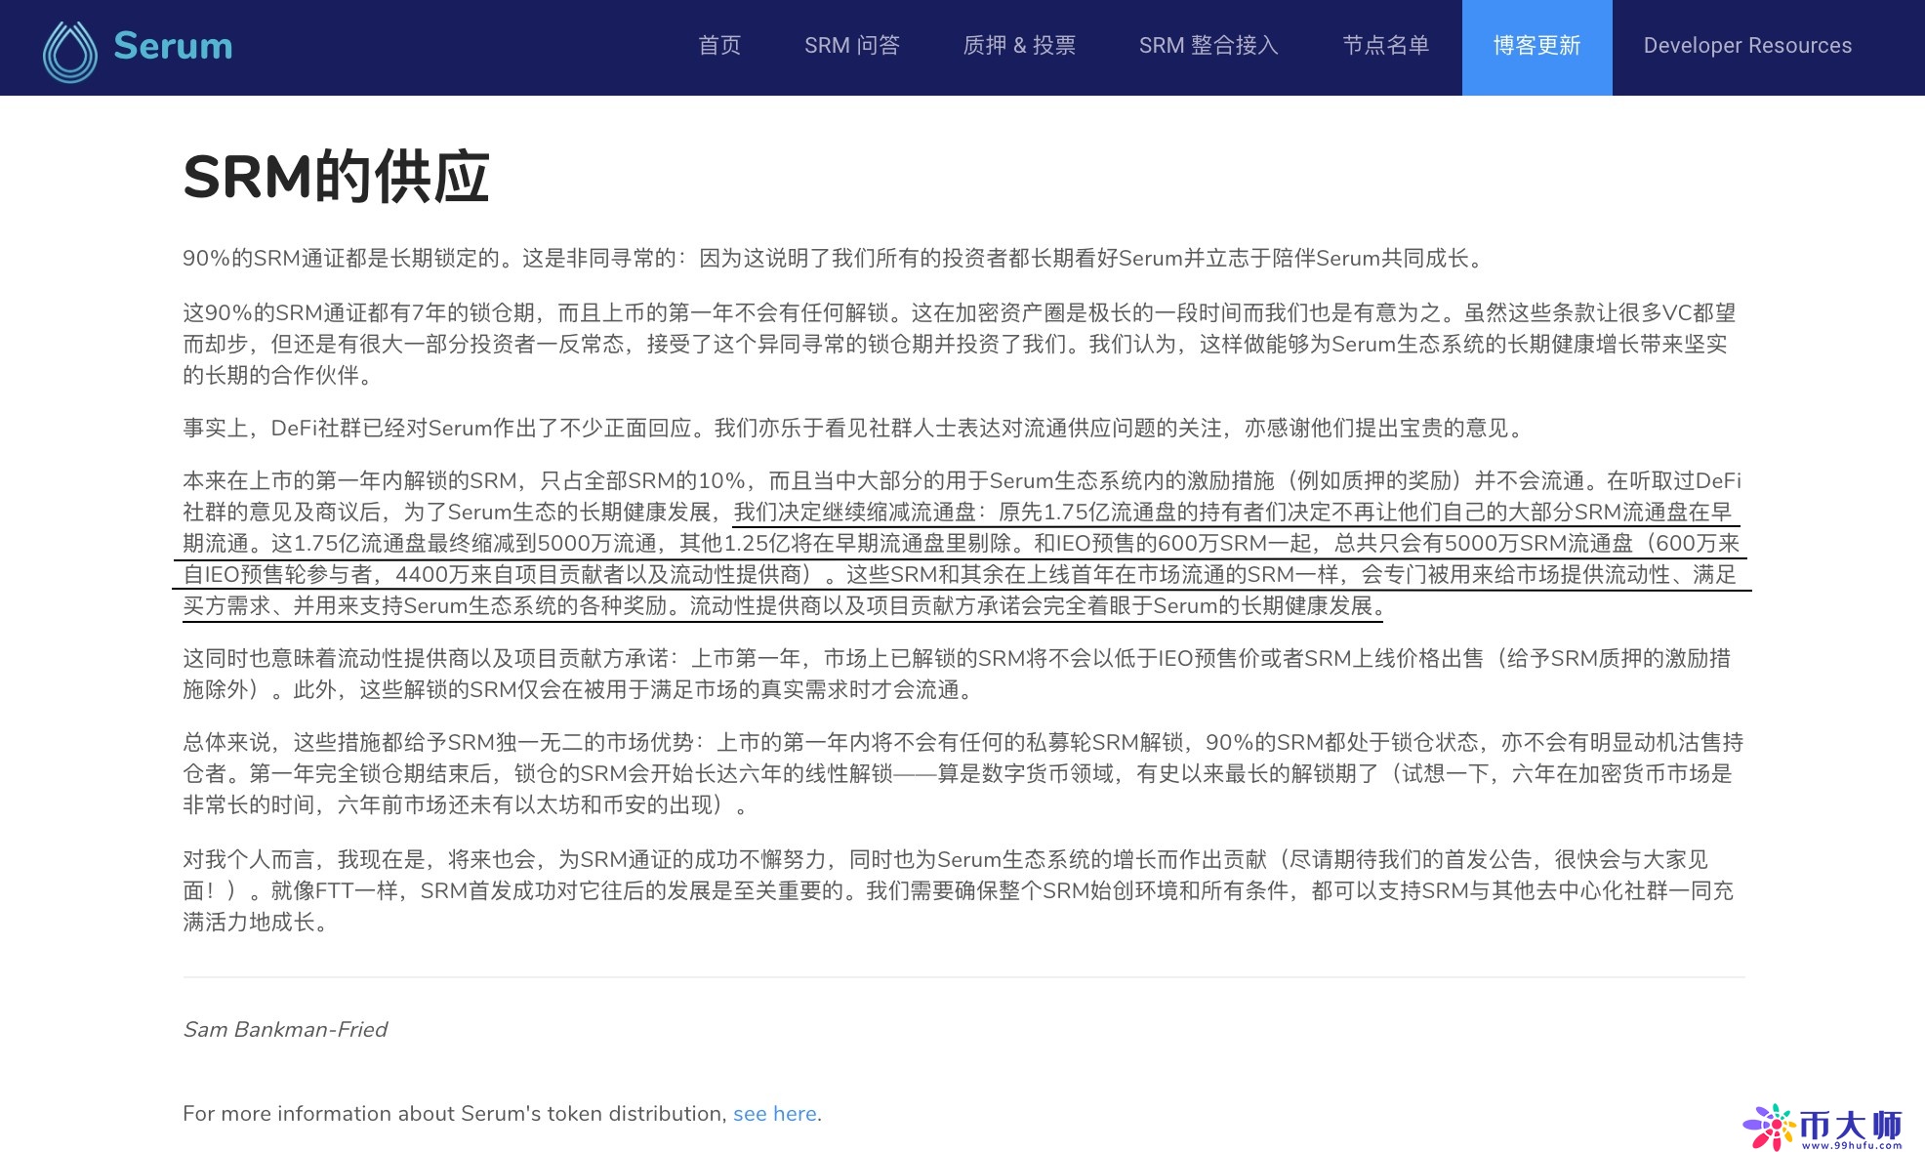Click the paragraph starting 这同时也意味着流动性提供商

(957, 675)
